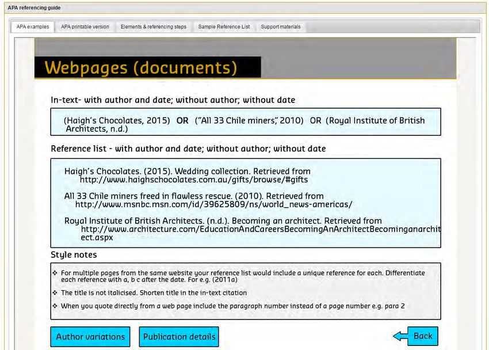Click the Author variations button
This screenshot has height=350, width=489.
click(90, 337)
